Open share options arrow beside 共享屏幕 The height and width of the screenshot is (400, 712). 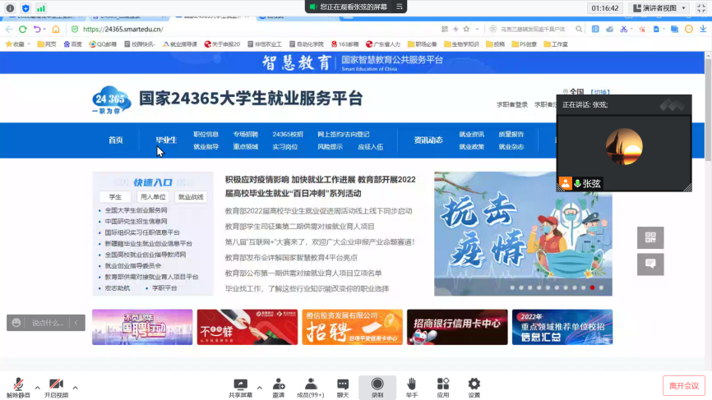click(x=259, y=388)
